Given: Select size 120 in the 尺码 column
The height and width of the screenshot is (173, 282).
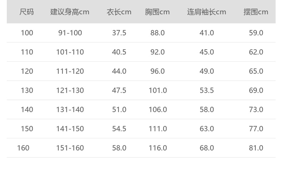Looking at the screenshot, I should [x=27, y=71].
